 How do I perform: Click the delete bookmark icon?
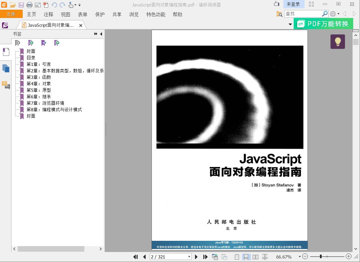17,43
